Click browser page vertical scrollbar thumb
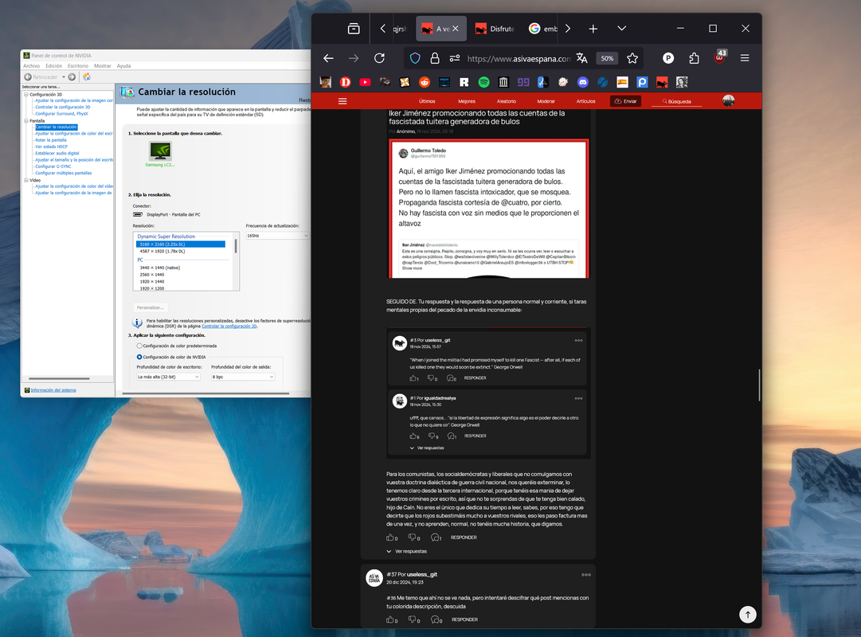This screenshot has width=861, height=637. (759, 385)
